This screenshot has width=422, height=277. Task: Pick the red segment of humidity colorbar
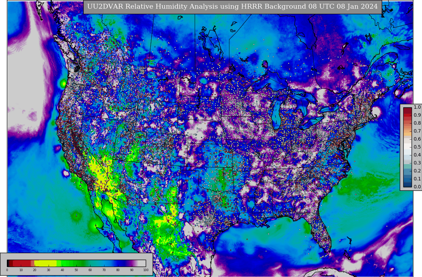(22, 263)
